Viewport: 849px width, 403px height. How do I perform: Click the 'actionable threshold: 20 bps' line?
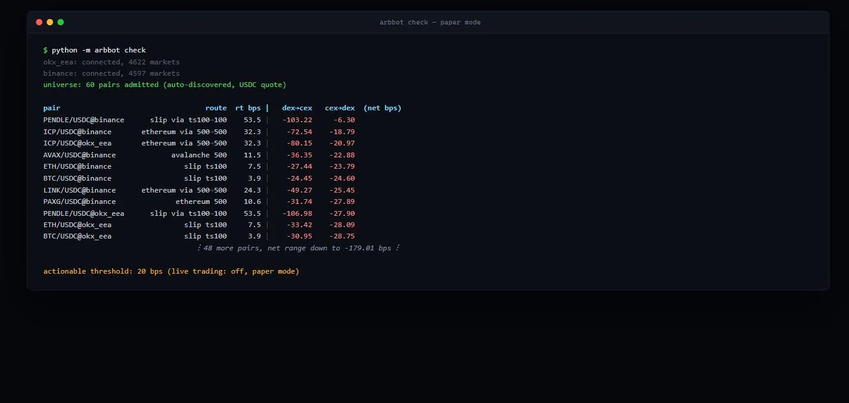tap(171, 271)
